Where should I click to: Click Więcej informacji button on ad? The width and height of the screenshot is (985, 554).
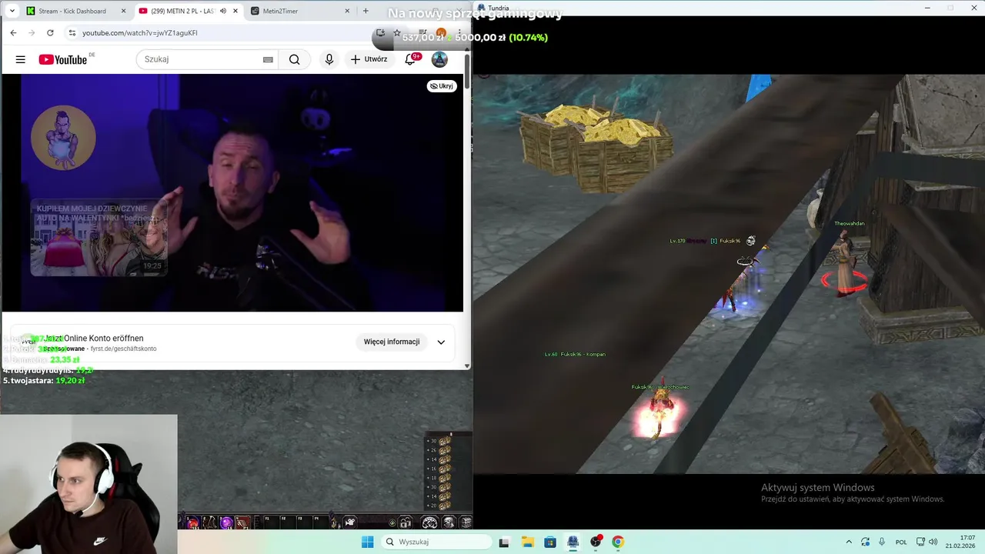coord(392,342)
